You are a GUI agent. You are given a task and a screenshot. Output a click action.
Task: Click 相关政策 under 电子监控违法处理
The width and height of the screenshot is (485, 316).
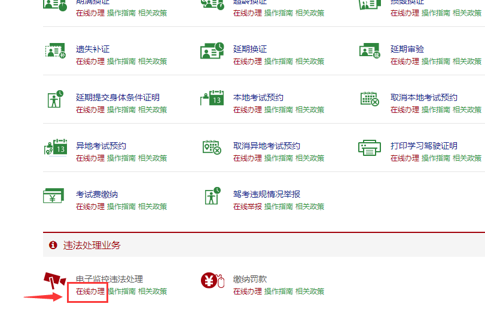[152, 292]
